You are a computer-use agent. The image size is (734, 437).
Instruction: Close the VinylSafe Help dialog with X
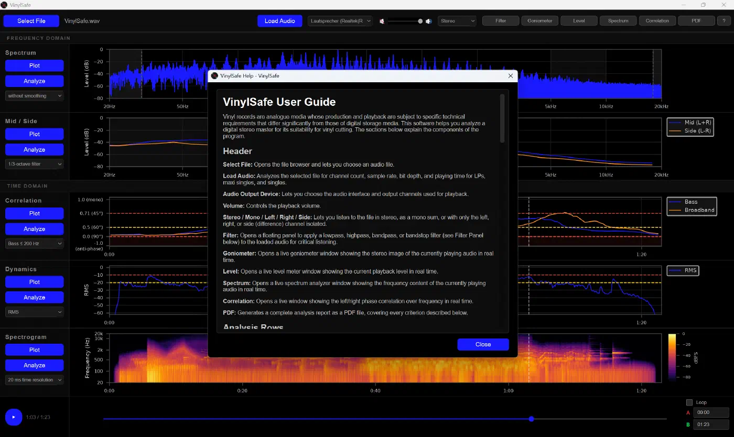point(511,76)
